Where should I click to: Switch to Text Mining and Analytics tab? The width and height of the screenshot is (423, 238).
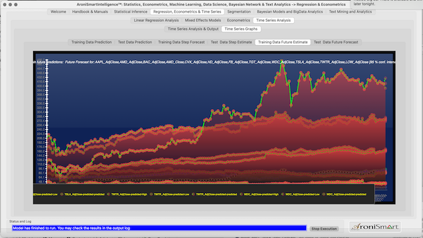point(350,12)
